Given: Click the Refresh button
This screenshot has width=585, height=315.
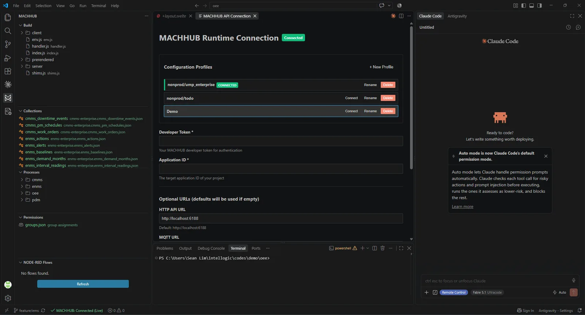Looking at the screenshot, I should tap(83, 284).
